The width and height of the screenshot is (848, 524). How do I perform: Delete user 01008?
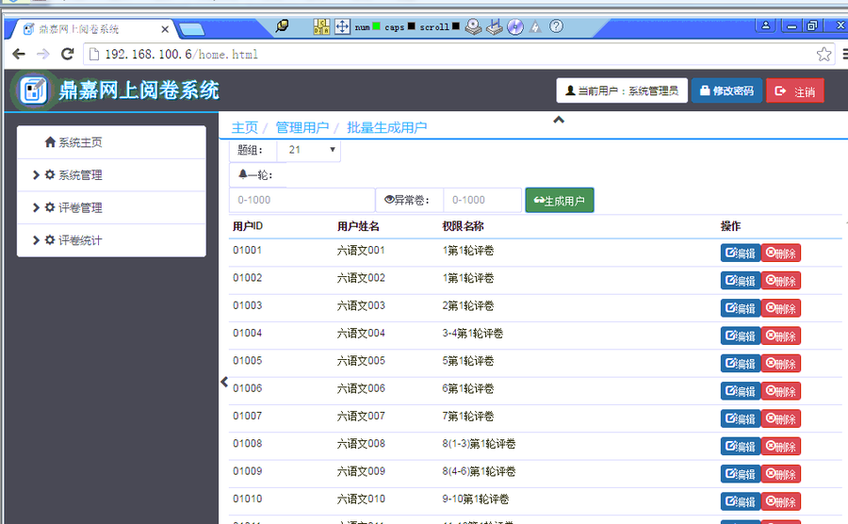[x=781, y=446]
